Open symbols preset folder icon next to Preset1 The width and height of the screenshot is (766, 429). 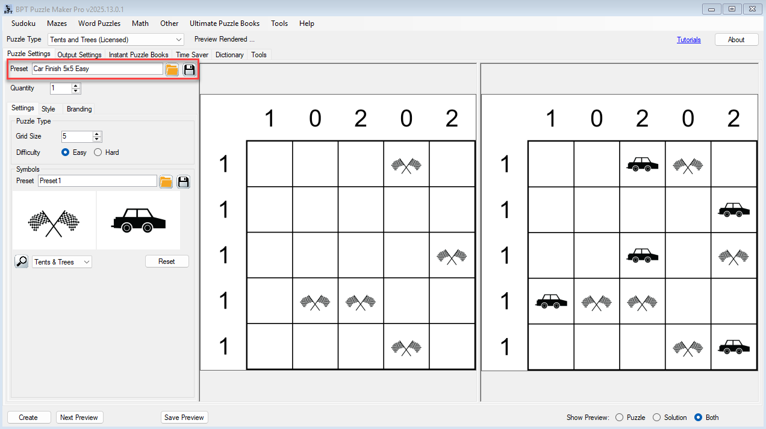[x=166, y=181]
